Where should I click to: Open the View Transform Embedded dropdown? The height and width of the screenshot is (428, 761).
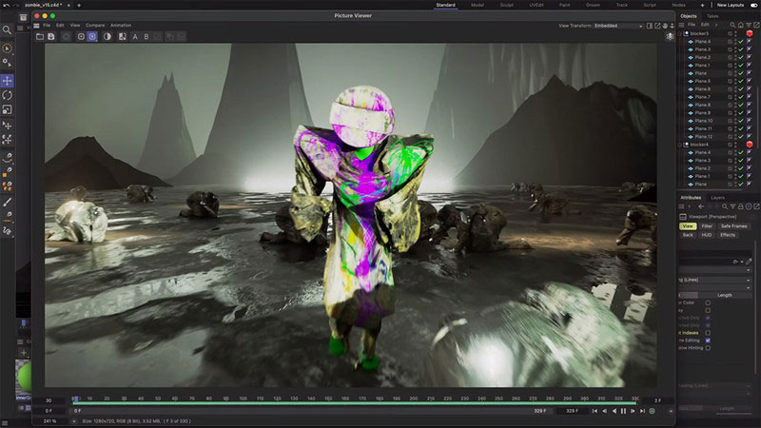(618, 26)
